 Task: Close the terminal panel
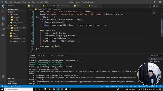[x=160, y=56]
